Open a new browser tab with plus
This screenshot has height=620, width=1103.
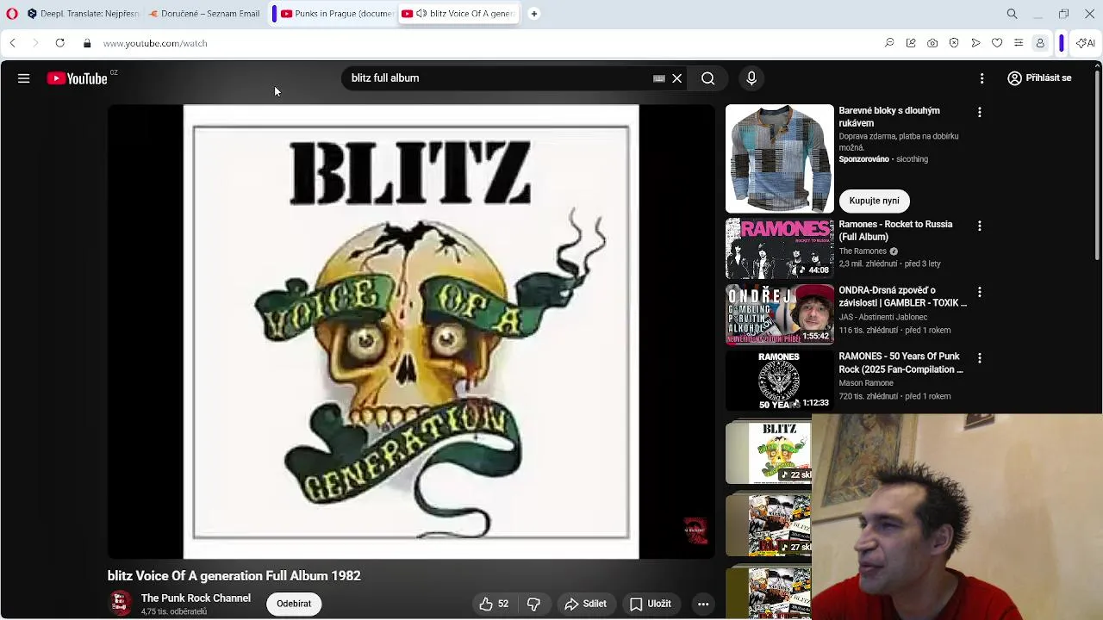point(534,14)
